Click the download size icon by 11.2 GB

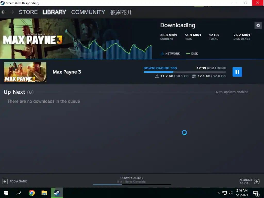(x=157, y=76)
